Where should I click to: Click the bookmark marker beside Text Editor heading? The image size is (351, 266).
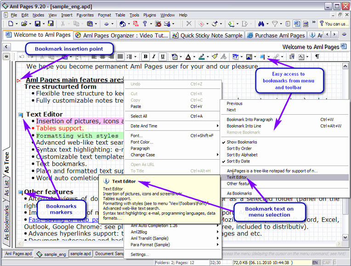(x=20, y=115)
